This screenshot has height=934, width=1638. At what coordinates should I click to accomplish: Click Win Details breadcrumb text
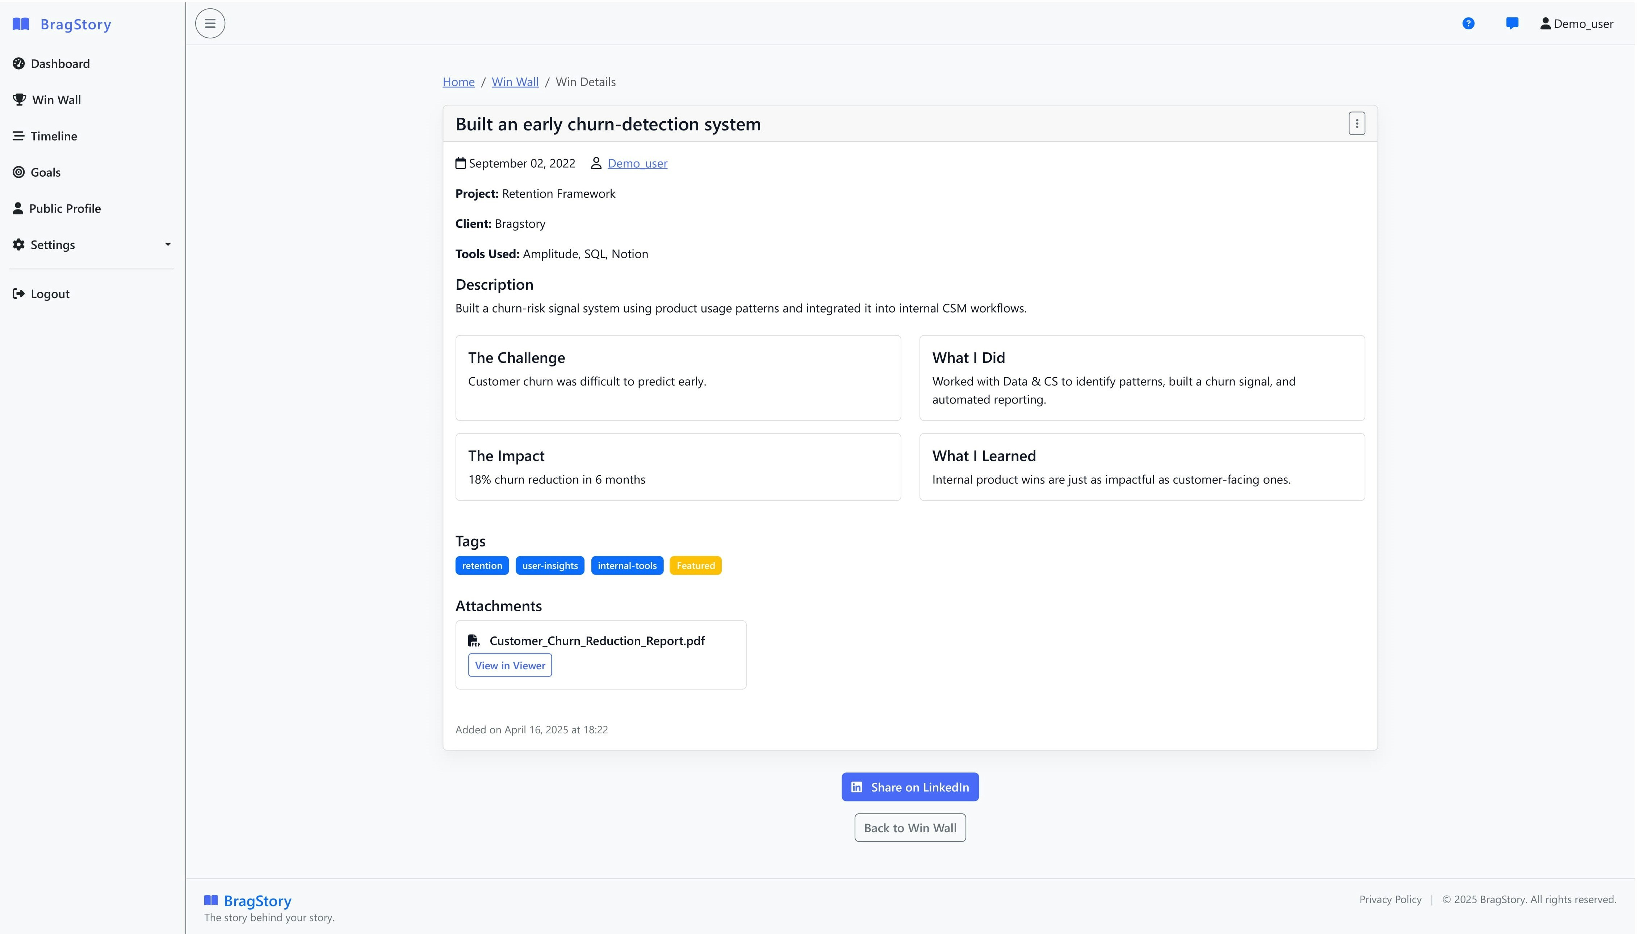point(586,81)
